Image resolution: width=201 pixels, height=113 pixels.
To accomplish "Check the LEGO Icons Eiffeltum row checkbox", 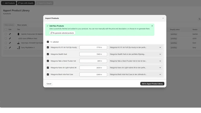I will (x=6, y=38).
